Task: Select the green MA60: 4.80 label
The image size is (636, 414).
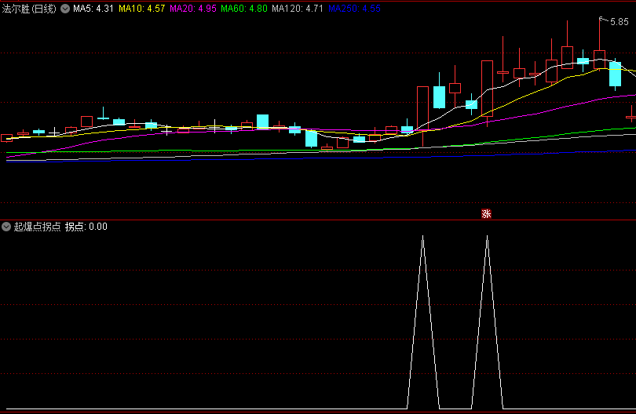Action: (x=244, y=9)
